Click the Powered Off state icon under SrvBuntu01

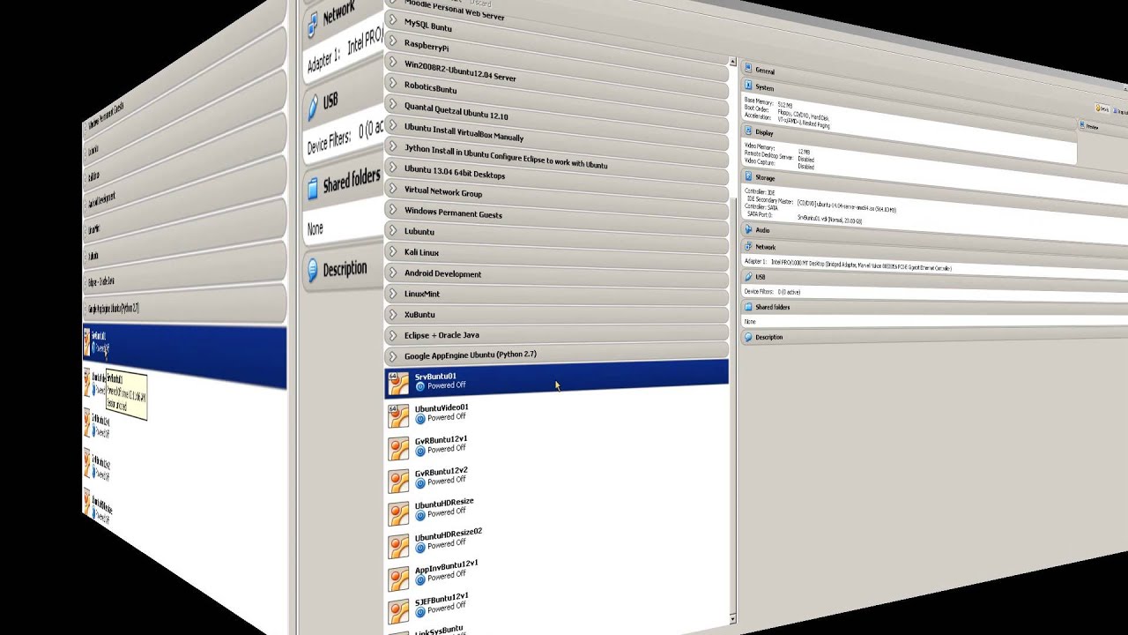pos(420,386)
